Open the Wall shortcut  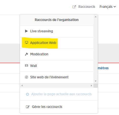tap(57, 66)
